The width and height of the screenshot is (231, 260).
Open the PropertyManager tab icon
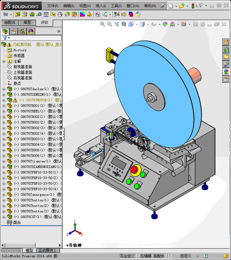click(x=13, y=31)
